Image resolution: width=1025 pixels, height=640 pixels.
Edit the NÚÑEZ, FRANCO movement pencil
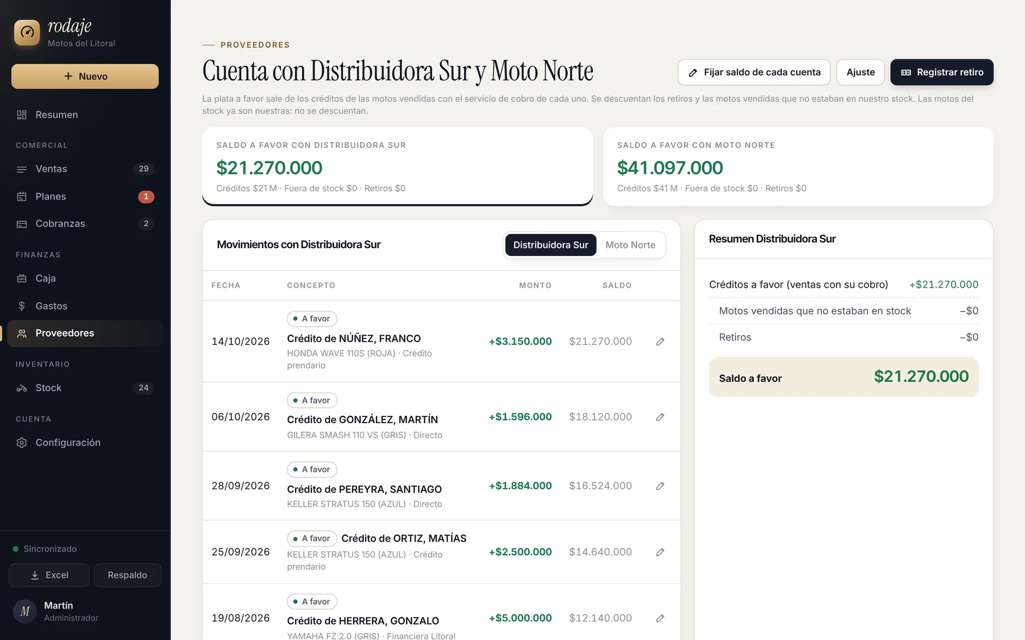click(x=660, y=342)
